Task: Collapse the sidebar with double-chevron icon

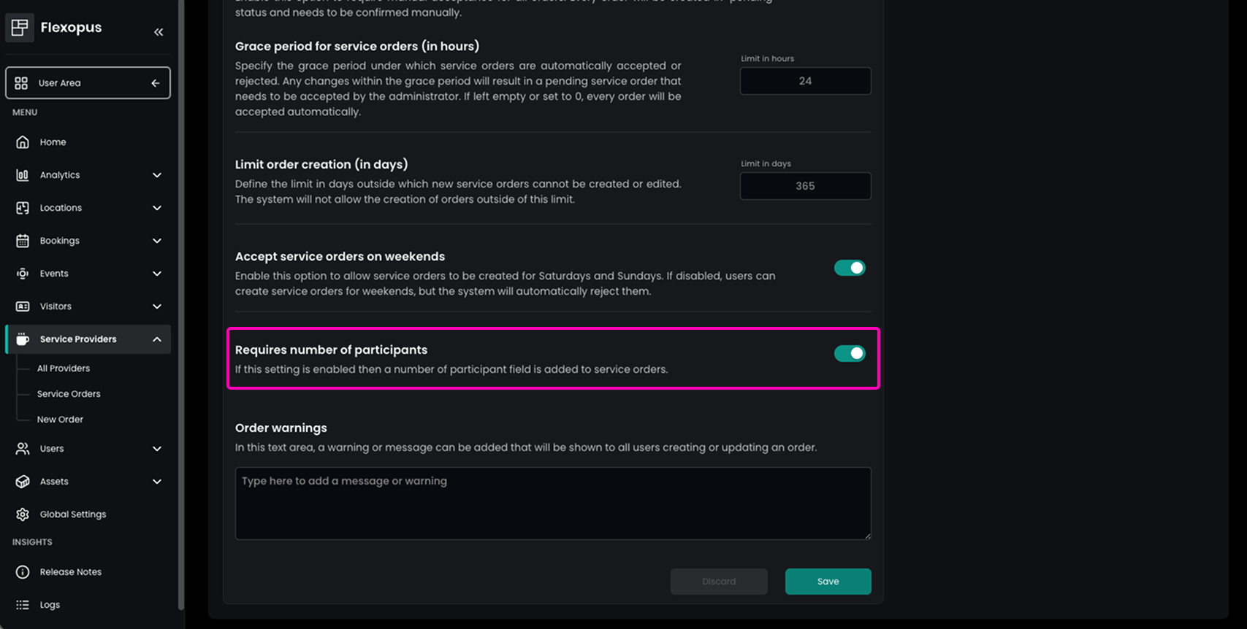Action: pyautogui.click(x=159, y=32)
